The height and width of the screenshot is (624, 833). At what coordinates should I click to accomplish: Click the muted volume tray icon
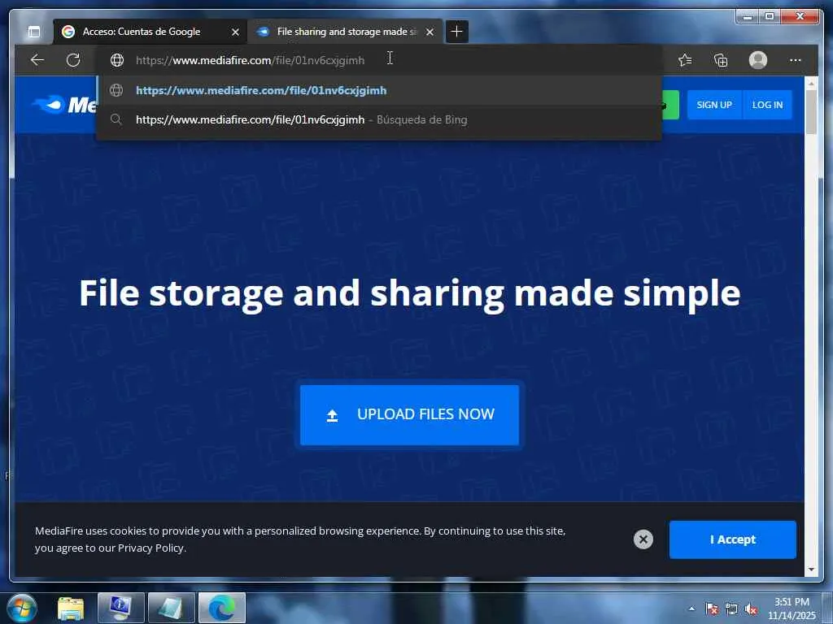[751, 609]
